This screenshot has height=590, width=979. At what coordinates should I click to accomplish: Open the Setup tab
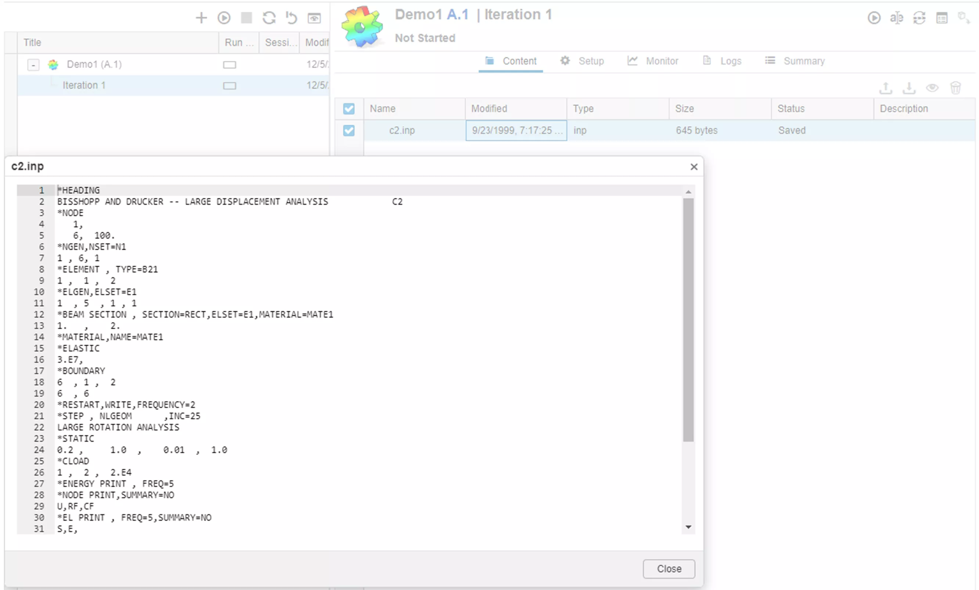pos(591,61)
